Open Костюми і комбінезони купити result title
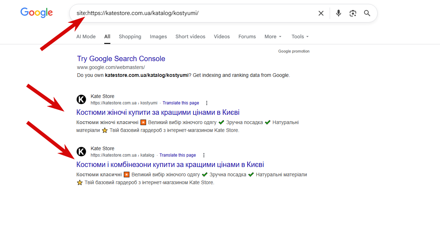The image size is (440, 231). click(170, 164)
